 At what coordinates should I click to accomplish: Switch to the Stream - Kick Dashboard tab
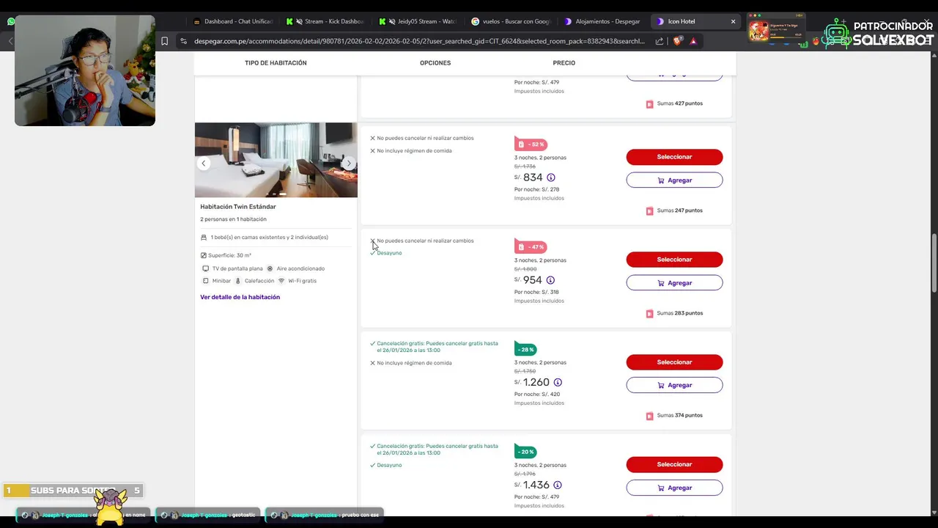(326, 21)
